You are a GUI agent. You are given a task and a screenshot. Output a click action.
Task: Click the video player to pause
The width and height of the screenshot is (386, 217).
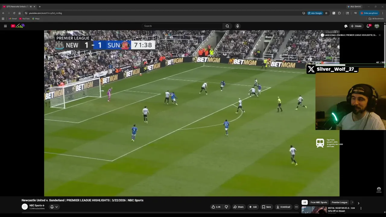[x=191, y=113]
